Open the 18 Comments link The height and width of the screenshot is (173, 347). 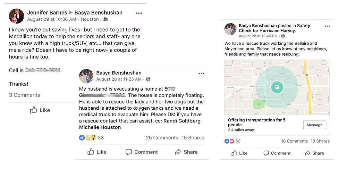click(x=294, y=141)
